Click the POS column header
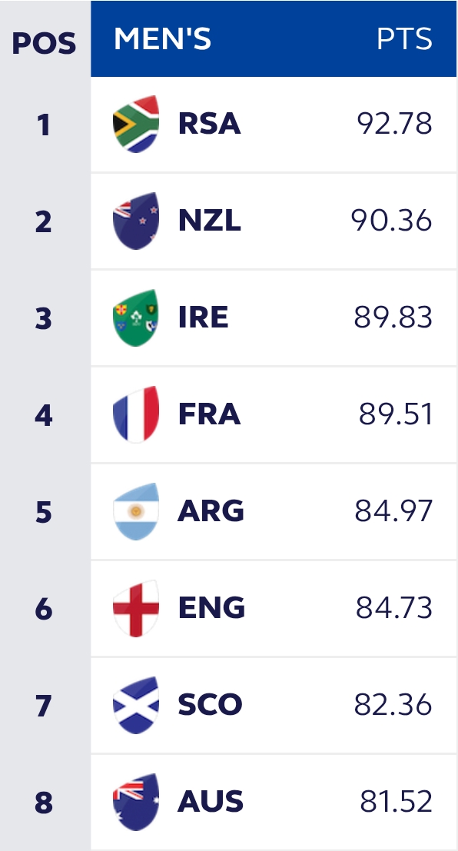This screenshot has width=458, height=851. pyautogui.click(x=44, y=43)
